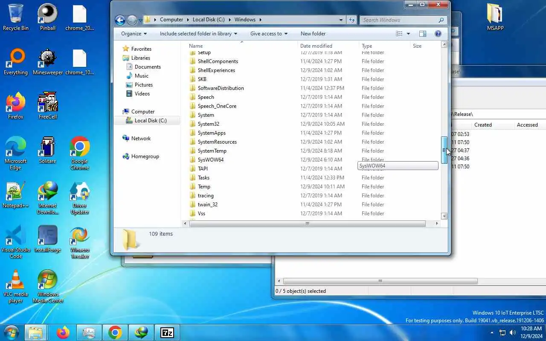The height and width of the screenshot is (341, 546).
Task: Open the Give access to dropdown
Action: (269, 34)
